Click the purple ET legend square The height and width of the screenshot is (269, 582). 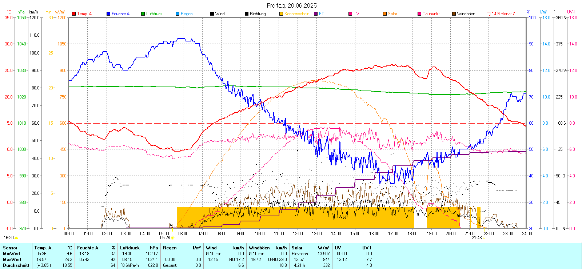coord(316,14)
